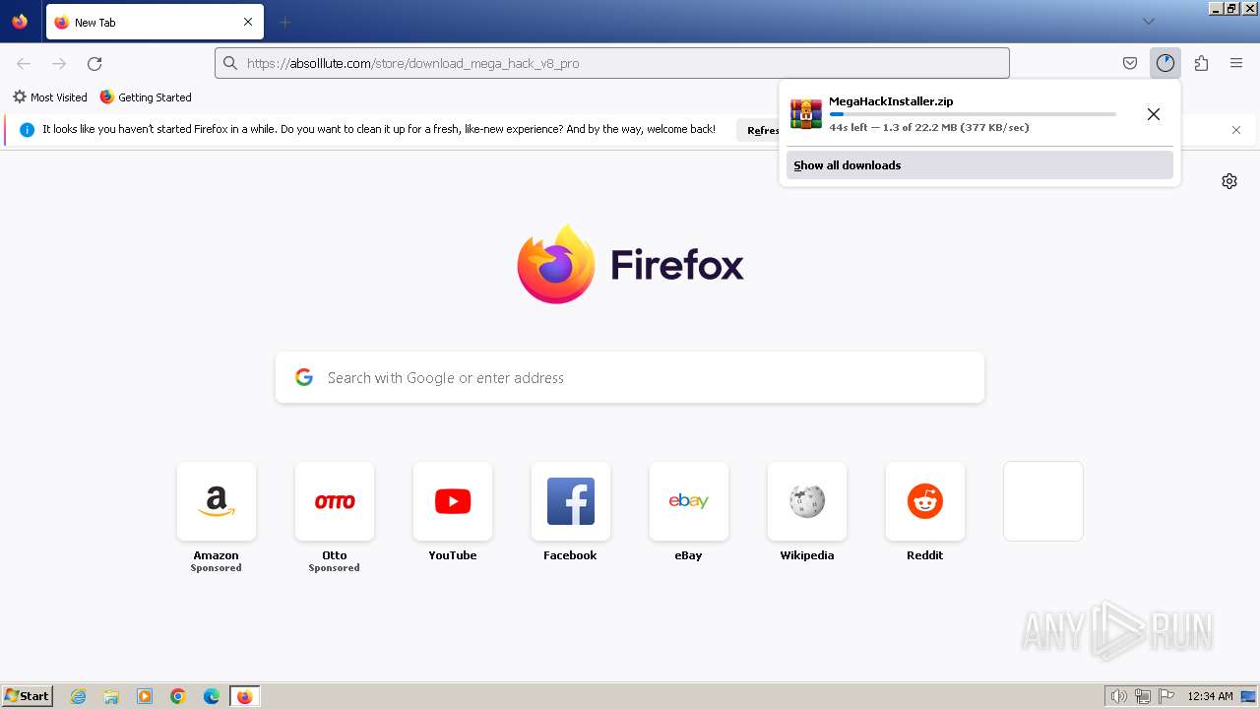Open the volume control in the system tray

1119,696
